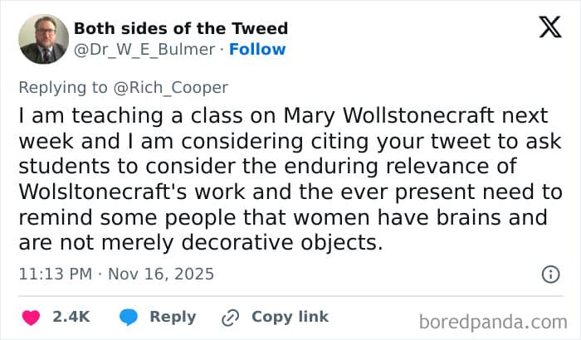Click the 2.4K likes count
The width and height of the screenshot is (581, 340).
[71, 317]
